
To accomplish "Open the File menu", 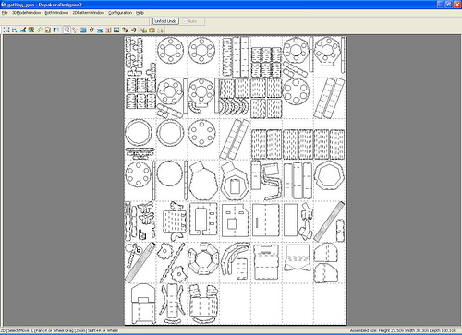I will [5, 13].
